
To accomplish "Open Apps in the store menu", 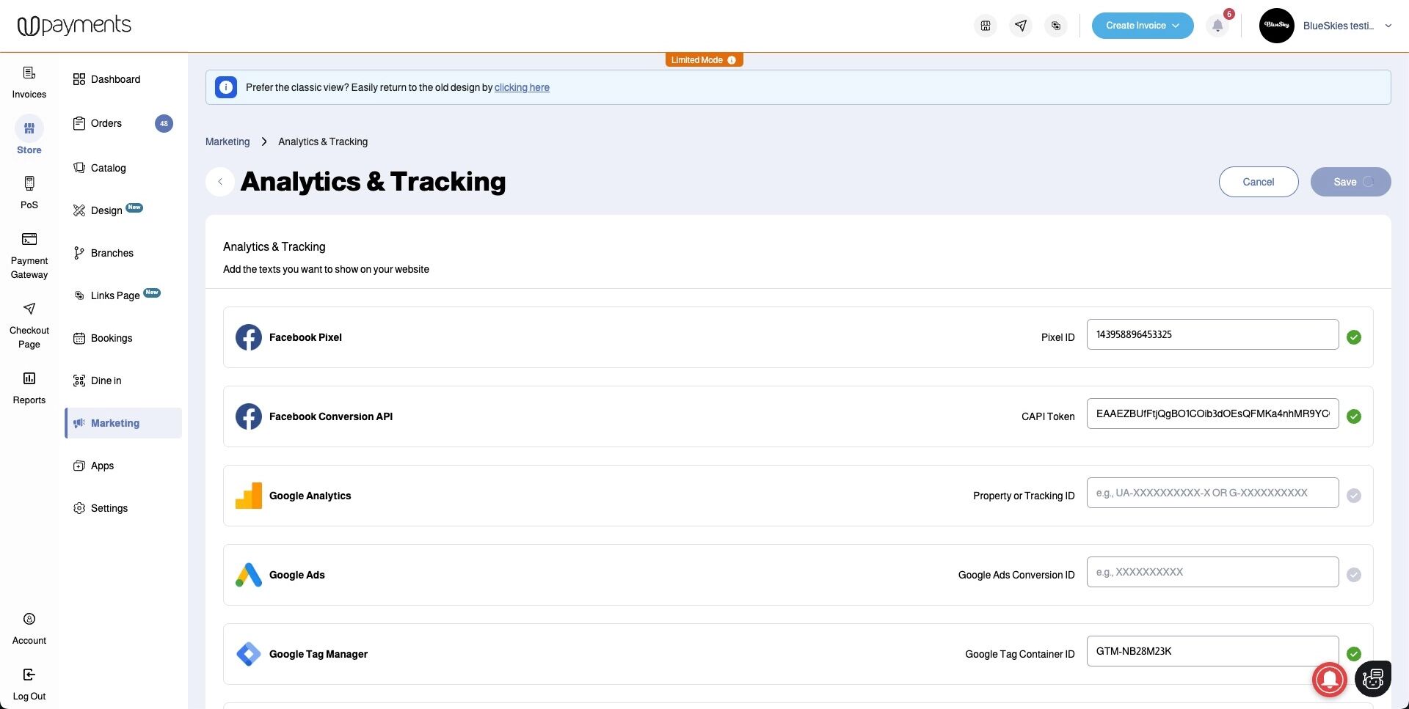I will (123, 466).
